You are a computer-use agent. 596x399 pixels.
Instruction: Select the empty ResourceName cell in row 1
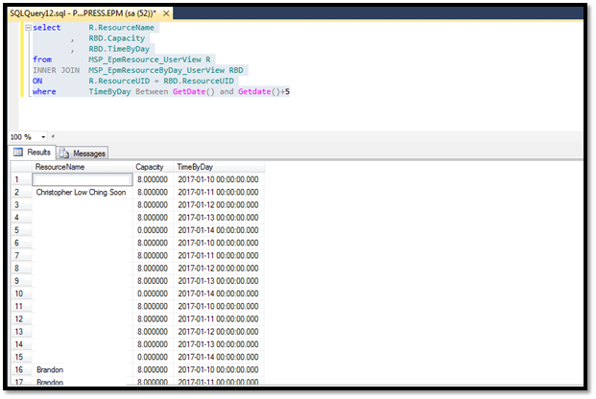pyautogui.click(x=82, y=179)
